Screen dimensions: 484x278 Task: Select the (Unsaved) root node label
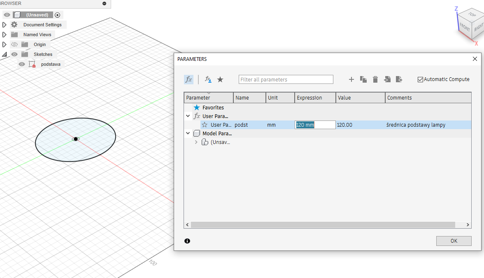(x=37, y=15)
